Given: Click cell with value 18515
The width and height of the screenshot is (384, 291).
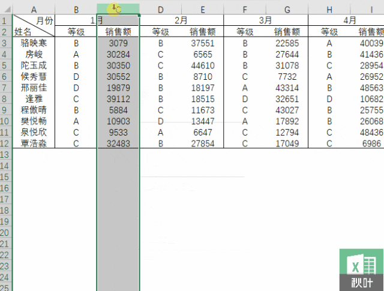Looking at the screenshot, I should [203, 99].
